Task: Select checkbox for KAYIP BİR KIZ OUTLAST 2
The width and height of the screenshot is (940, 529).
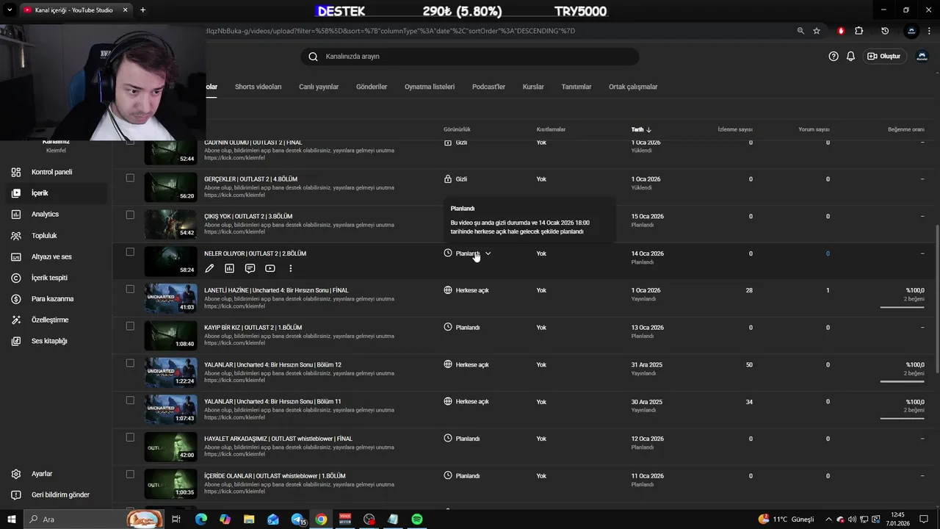Action: click(130, 326)
